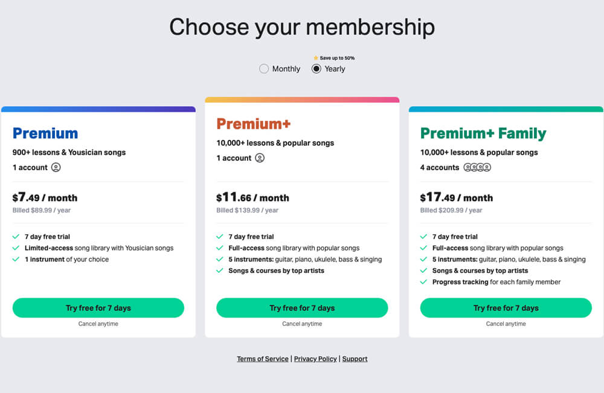
Task: Click the account icon under Premium+
Action: [x=259, y=158]
